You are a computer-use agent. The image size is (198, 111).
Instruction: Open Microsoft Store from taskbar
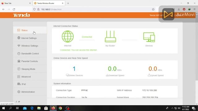46,108
